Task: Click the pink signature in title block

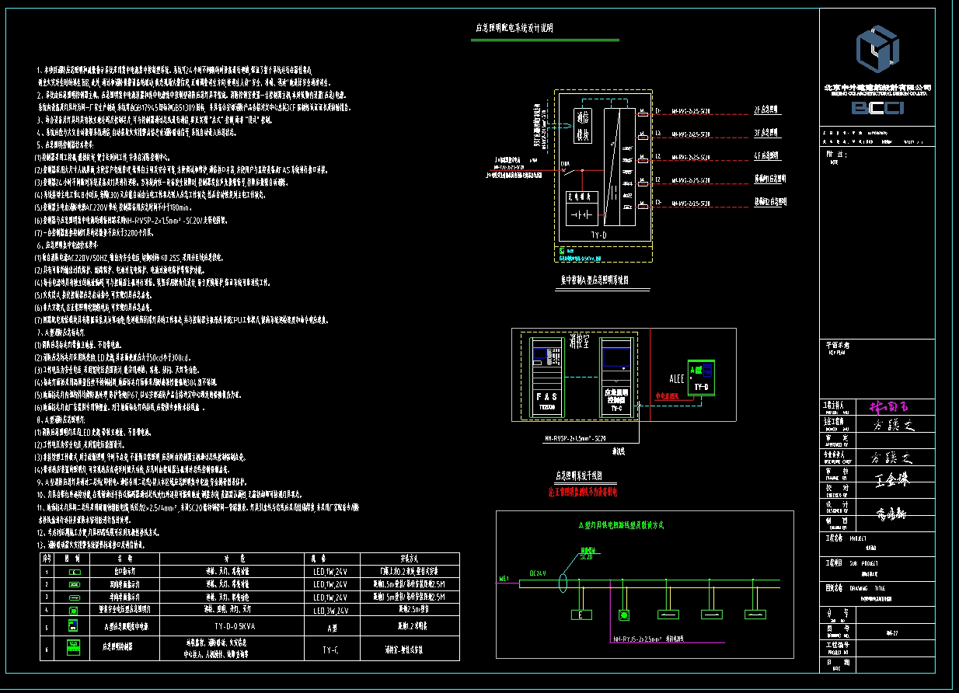Action: point(888,406)
